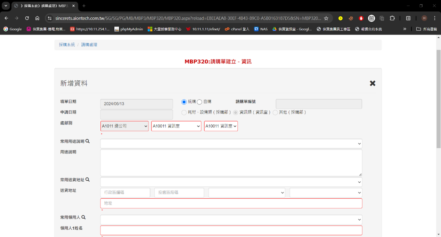Open the browser side panel icon
441x237 pixels.
[408, 18]
